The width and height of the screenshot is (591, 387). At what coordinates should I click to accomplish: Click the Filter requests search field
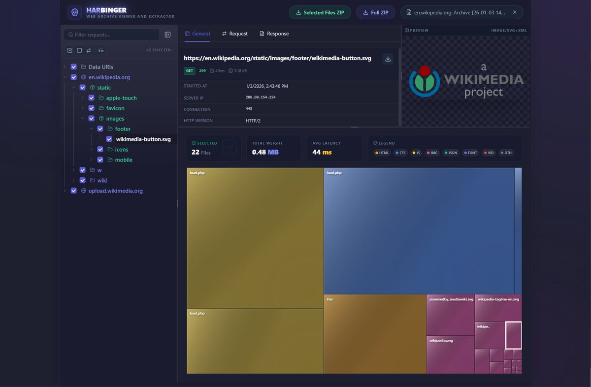[x=112, y=35]
